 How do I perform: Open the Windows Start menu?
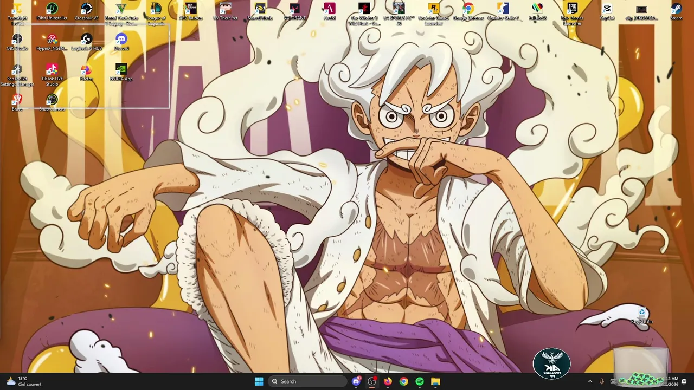point(259,381)
